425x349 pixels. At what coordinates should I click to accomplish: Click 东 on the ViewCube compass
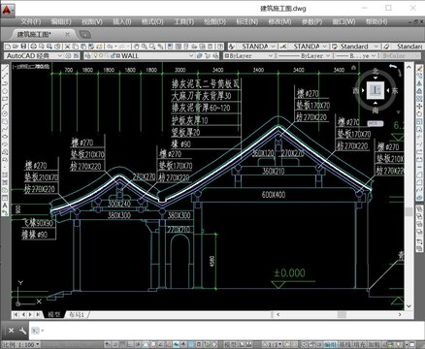(x=395, y=90)
